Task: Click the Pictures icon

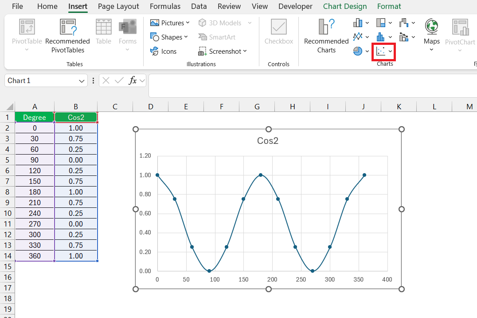Action: click(155, 23)
